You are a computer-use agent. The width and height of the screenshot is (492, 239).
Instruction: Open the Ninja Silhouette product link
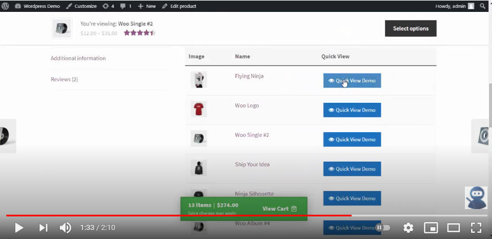[x=254, y=193]
